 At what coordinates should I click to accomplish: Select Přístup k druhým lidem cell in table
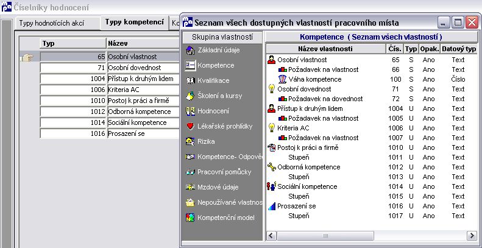click(x=143, y=79)
